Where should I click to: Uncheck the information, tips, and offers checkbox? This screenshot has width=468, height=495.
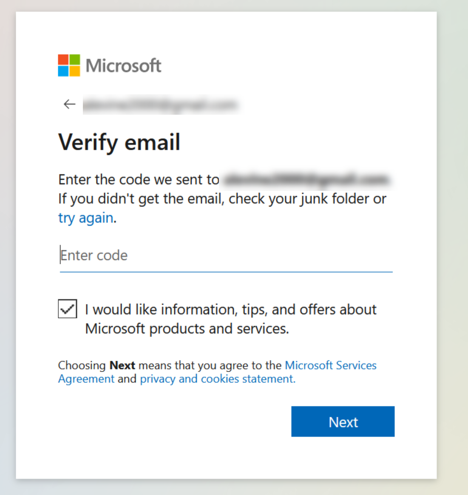point(68,308)
